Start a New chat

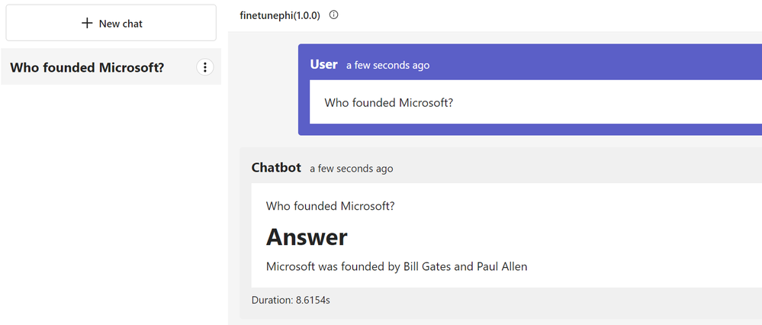click(x=111, y=24)
